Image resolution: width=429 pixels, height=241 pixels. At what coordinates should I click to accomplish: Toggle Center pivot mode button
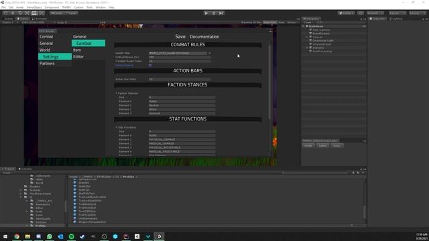pyautogui.click(x=57, y=13)
